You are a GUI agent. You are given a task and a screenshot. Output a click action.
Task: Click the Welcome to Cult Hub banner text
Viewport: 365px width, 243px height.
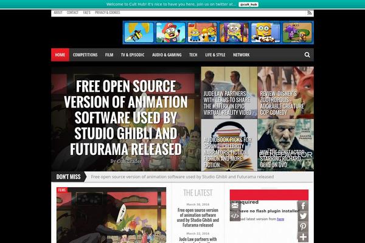pyautogui.click(x=171, y=4)
